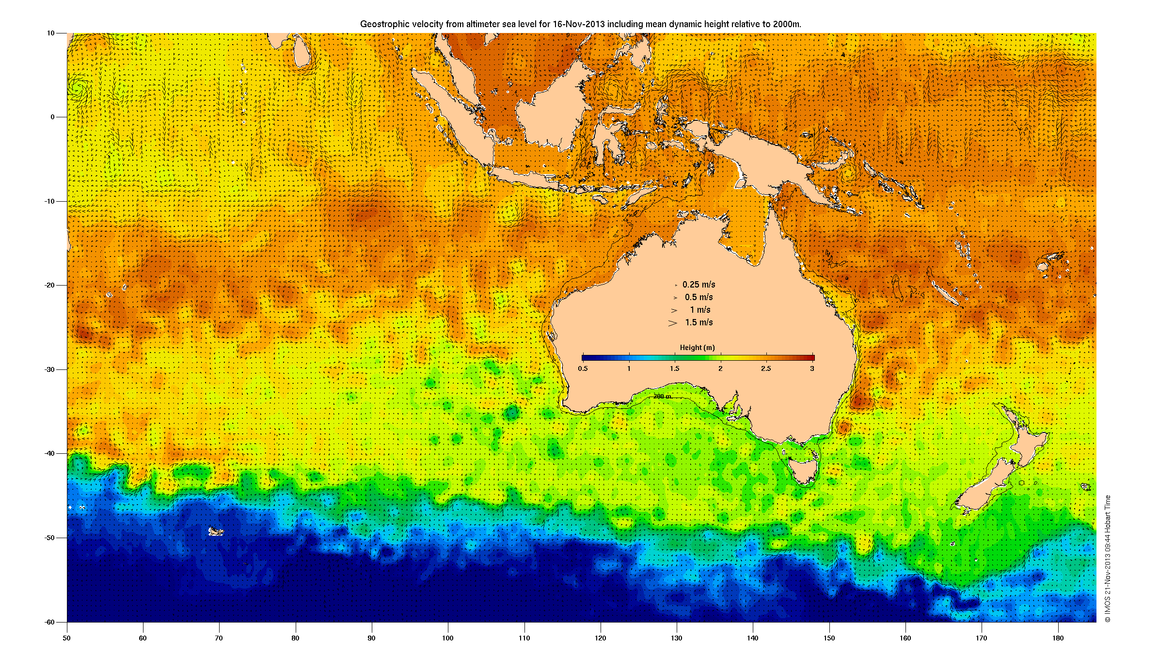The image size is (1159, 655).
Task: Click the colorbar tick label '1.5'
Action: tap(674, 368)
